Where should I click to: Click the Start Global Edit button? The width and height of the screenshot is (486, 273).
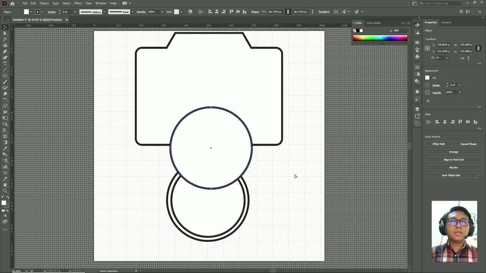point(451,175)
